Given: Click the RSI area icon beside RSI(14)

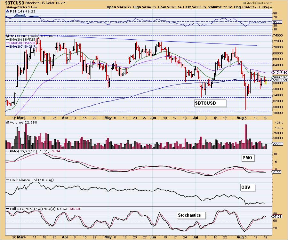Looking at the screenshot, I should [7, 11].
